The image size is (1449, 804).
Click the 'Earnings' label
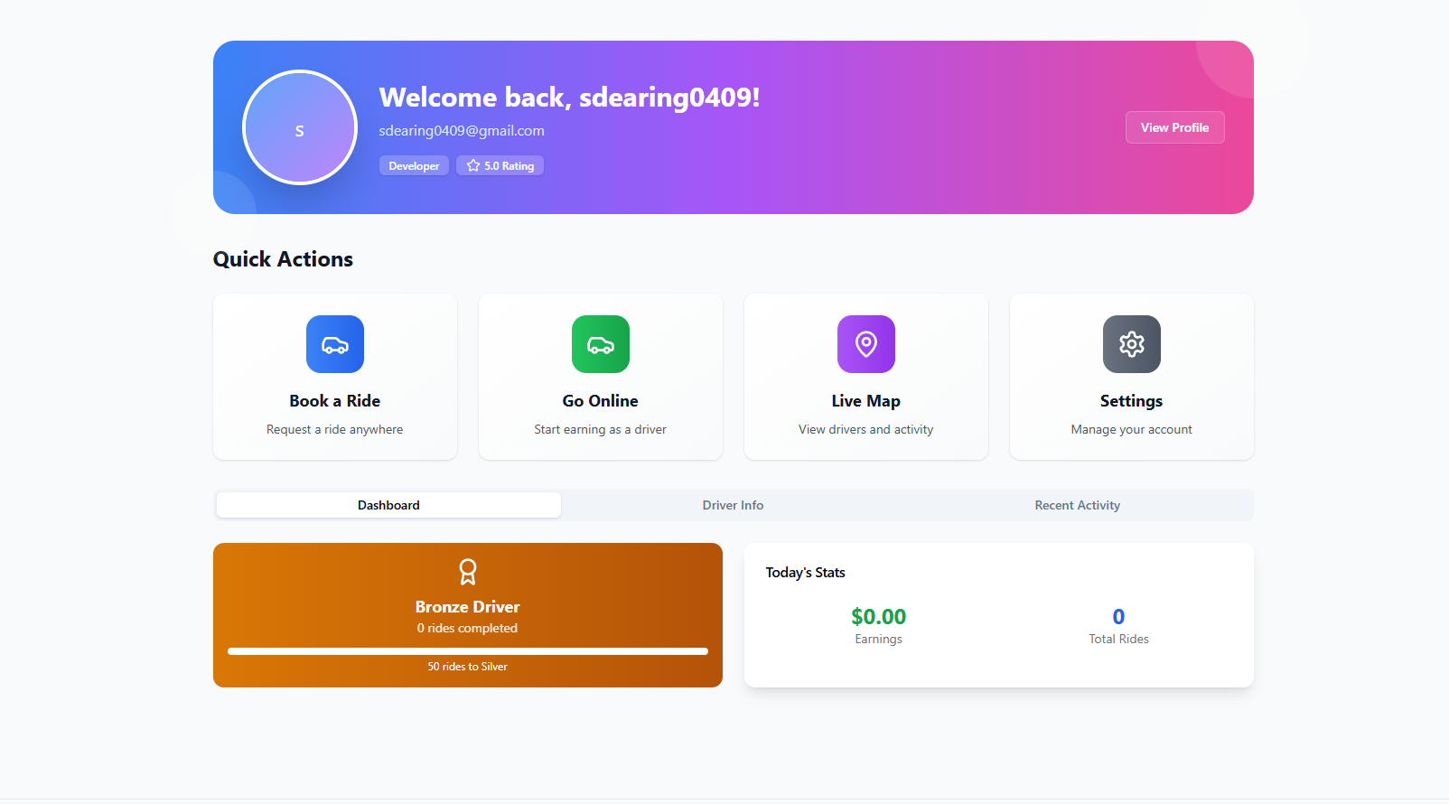coord(879,639)
